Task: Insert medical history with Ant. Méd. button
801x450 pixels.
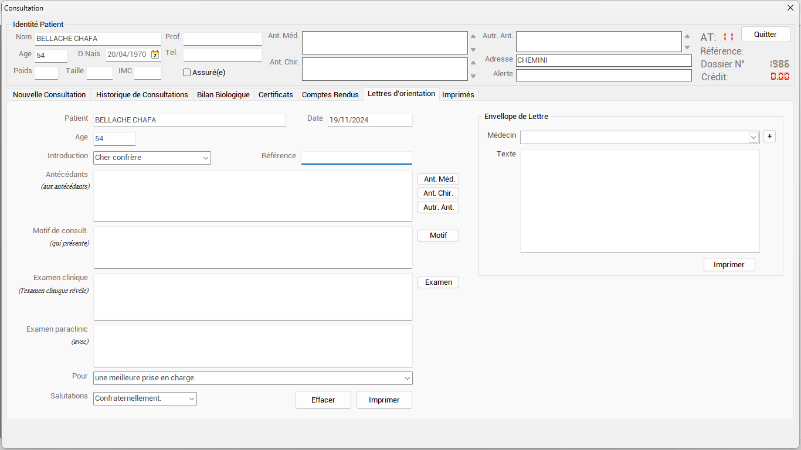Action: (x=438, y=179)
